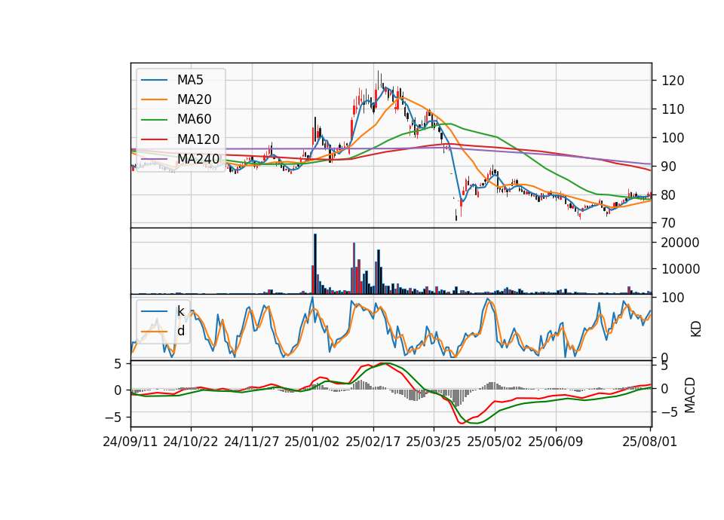Click the MA60 legend label
This screenshot has height=520, width=724.
pyautogui.click(x=194, y=120)
